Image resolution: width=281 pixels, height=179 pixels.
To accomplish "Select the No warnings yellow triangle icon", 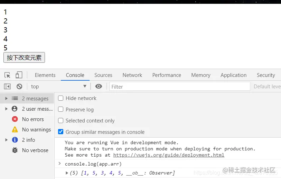I will pos(15,129).
